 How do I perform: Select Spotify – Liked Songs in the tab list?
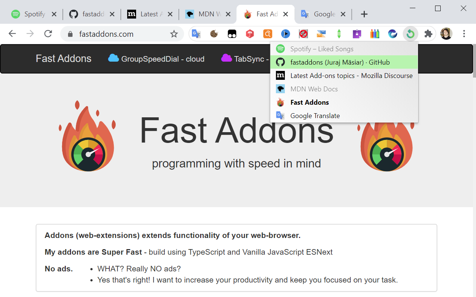click(322, 49)
